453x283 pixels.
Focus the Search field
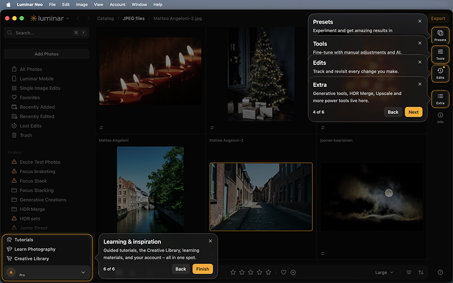point(46,33)
